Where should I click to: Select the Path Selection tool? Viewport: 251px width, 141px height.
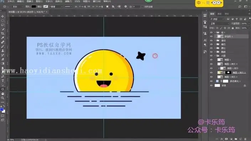tap(2, 85)
